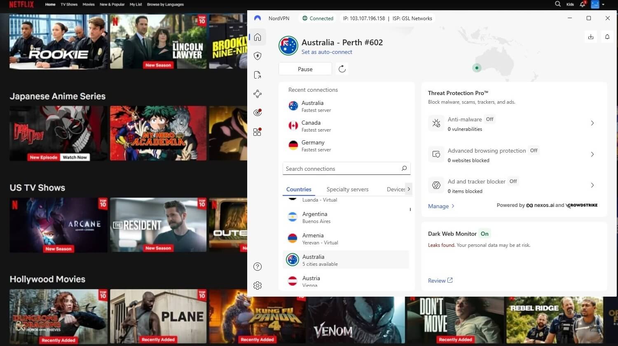Image resolution: width=618 pixels, height=346 pixels.
Task: Open the Meshnet panel from sidebar
Action: (x=257, y=94)
